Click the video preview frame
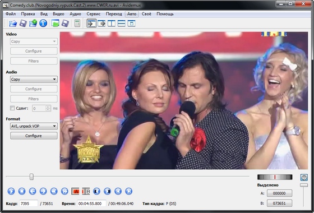This screenshot has width=314, height=213. point(184,100)
